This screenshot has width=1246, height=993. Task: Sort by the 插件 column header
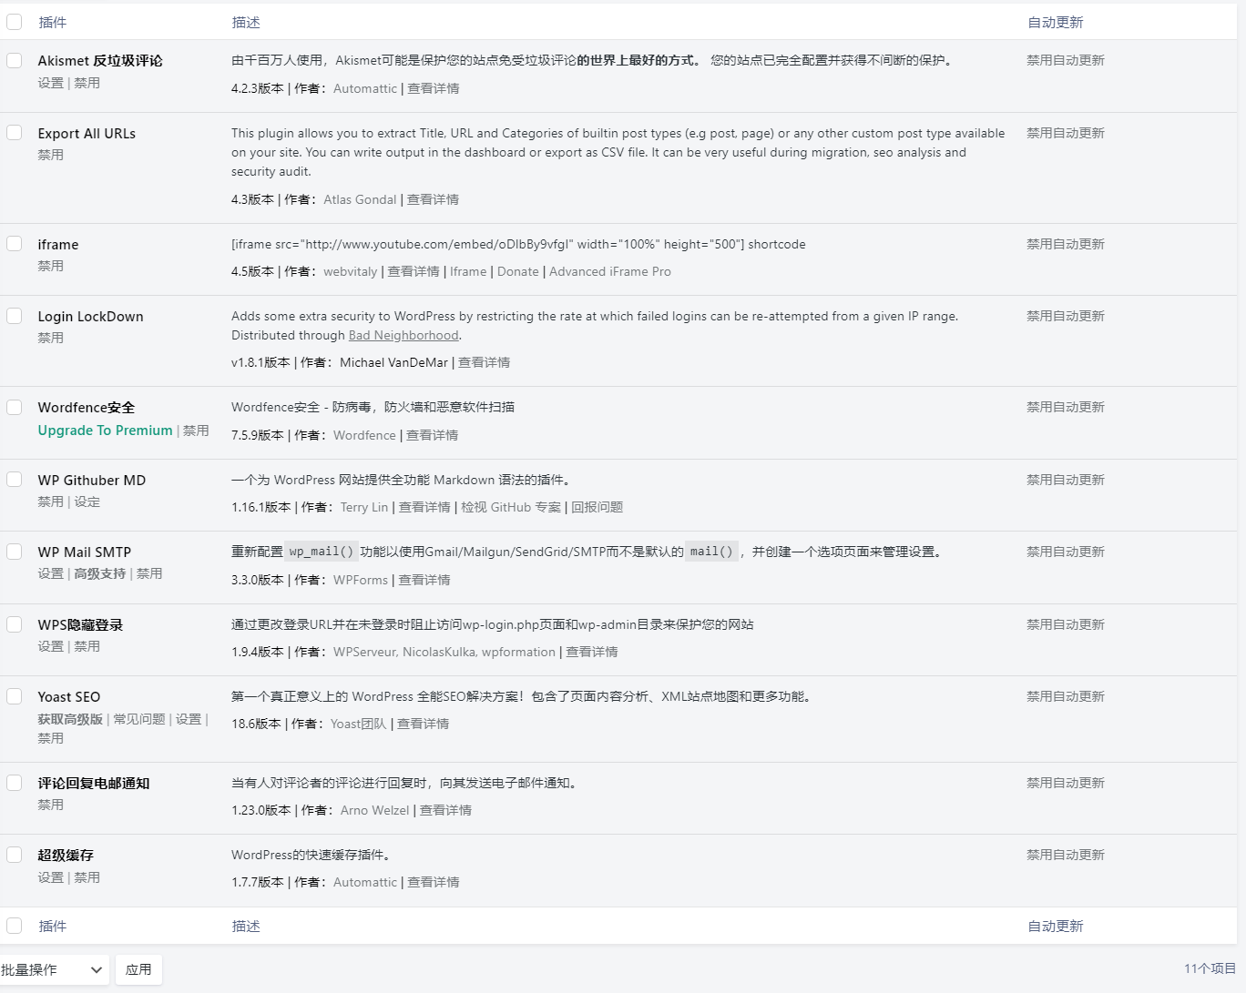tap(53, 22)
